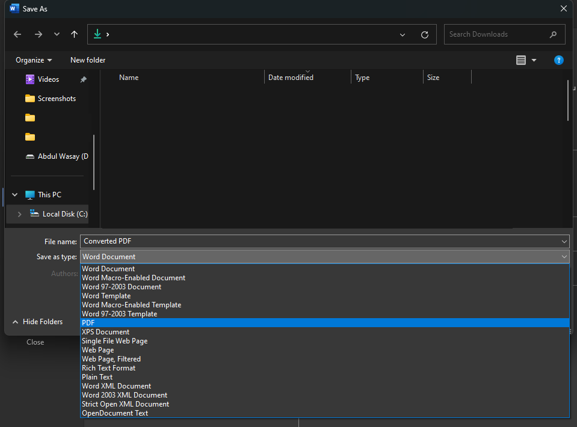Image resolution: width=577 pixels, height=427 pixels.
Task: Click the Forward navigation arrow
Action: (38, 34)
